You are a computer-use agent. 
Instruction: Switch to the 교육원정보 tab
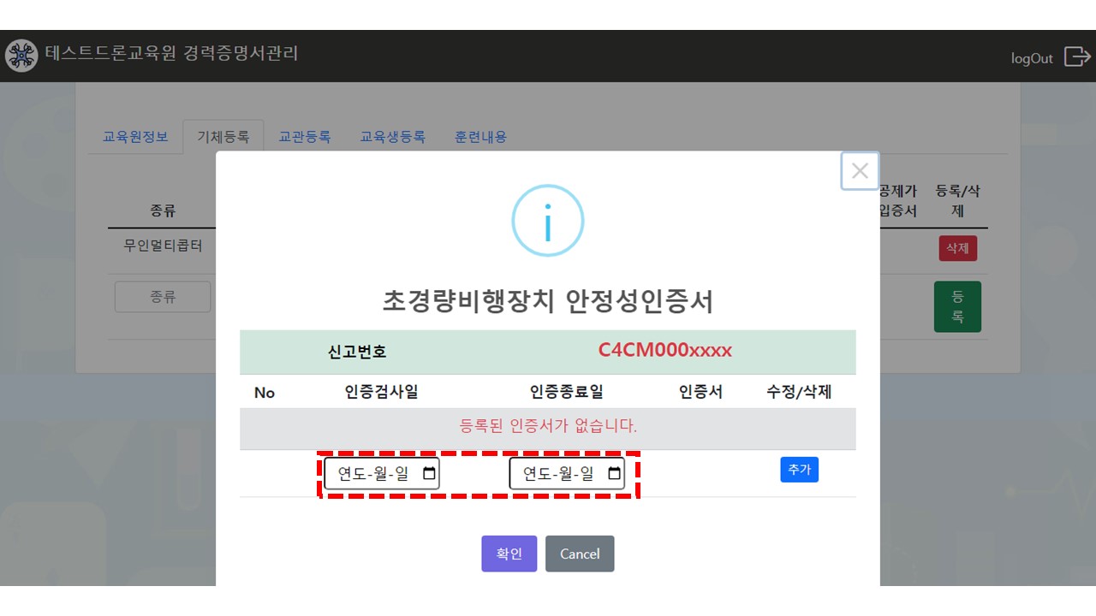[135, 137]
